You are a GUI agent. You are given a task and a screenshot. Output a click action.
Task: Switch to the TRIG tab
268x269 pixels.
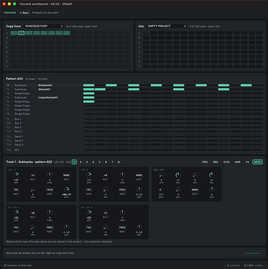tap(204, 162)
